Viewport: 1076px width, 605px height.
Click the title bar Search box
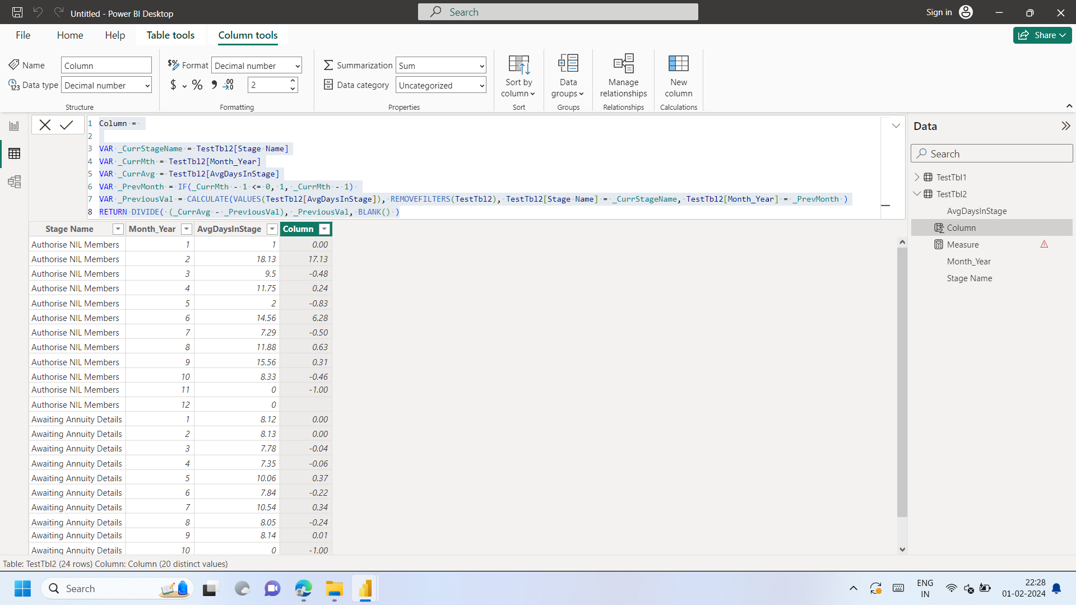click(x=558, y=12)
